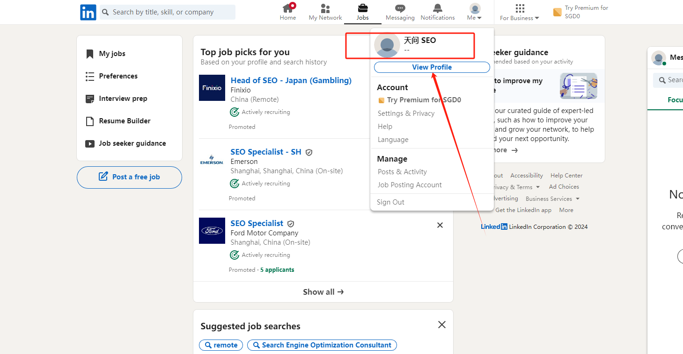Choose Sign Out from menu
Viewport: 683px width, 354px height.
(390, 202)
